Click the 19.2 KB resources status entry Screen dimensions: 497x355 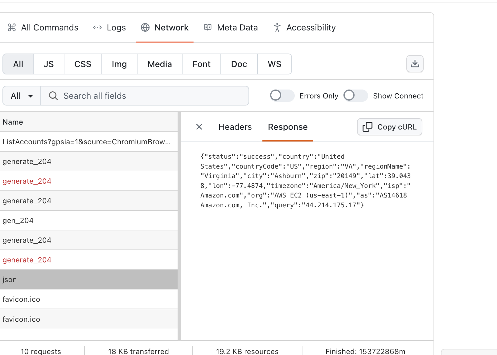247,351
